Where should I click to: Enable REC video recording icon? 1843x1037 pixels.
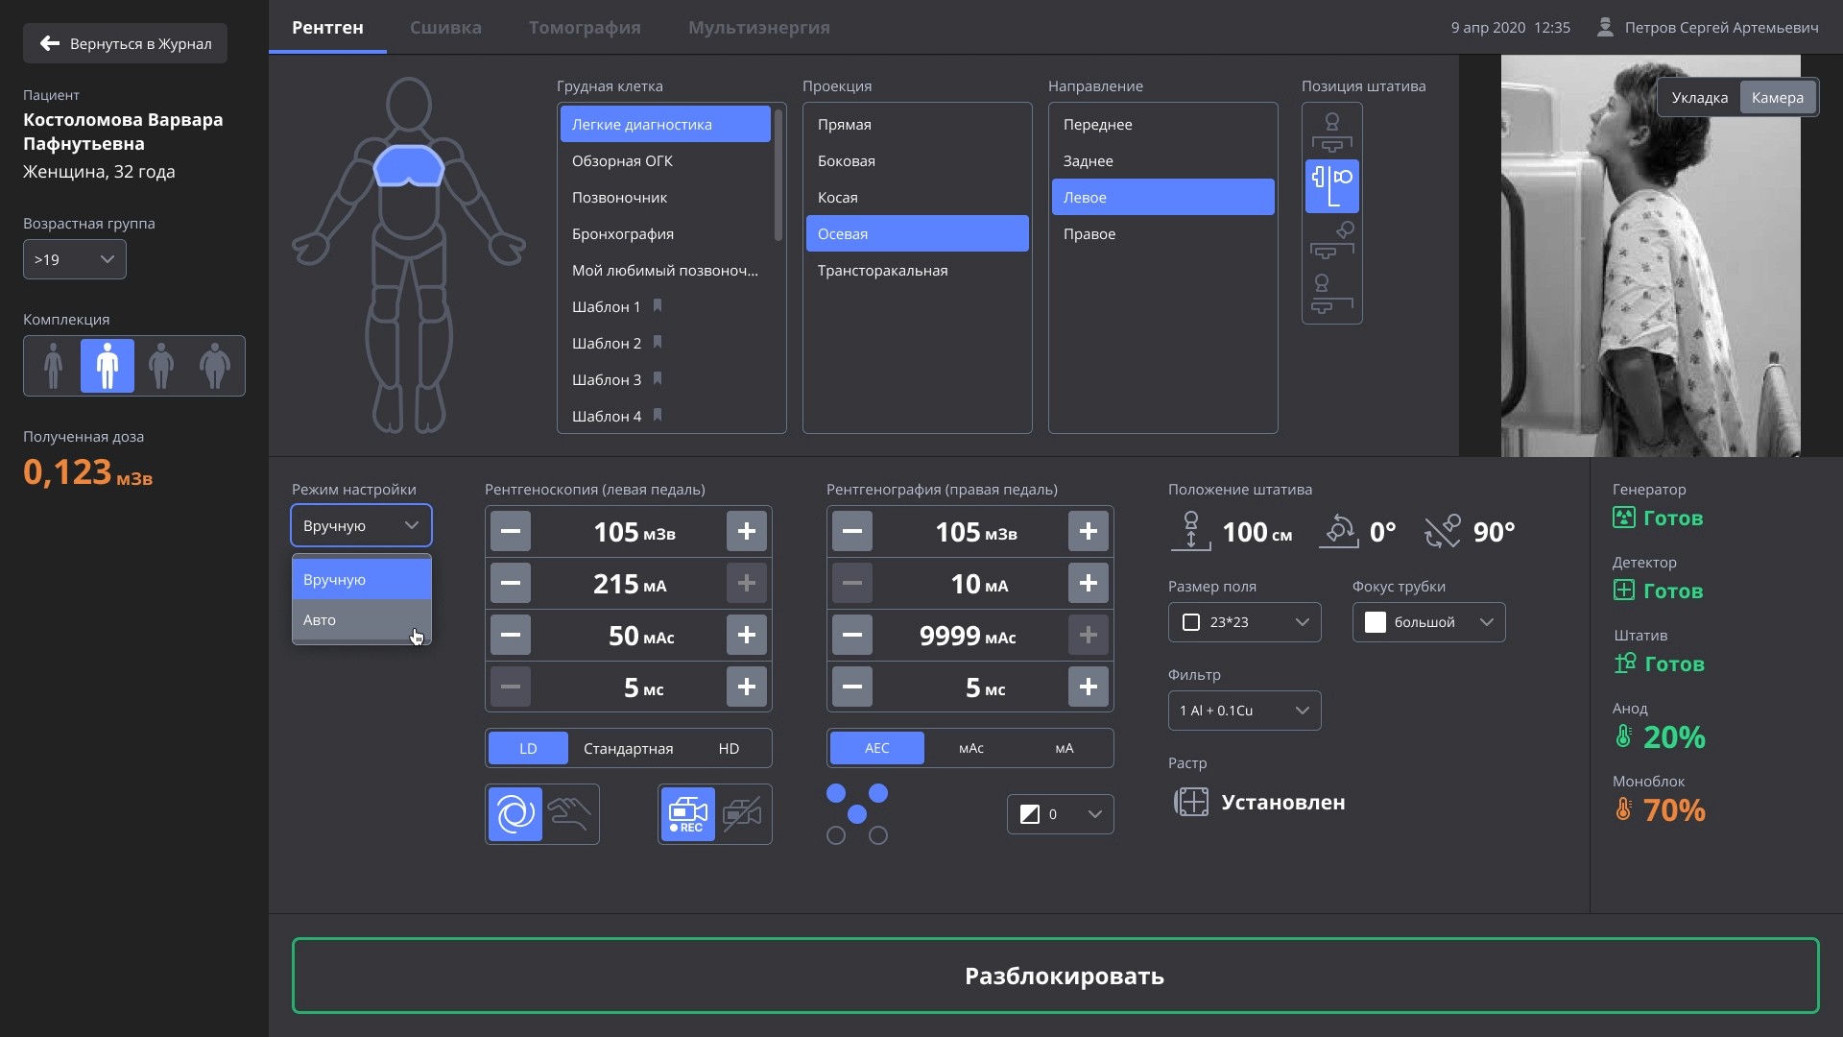687,814
